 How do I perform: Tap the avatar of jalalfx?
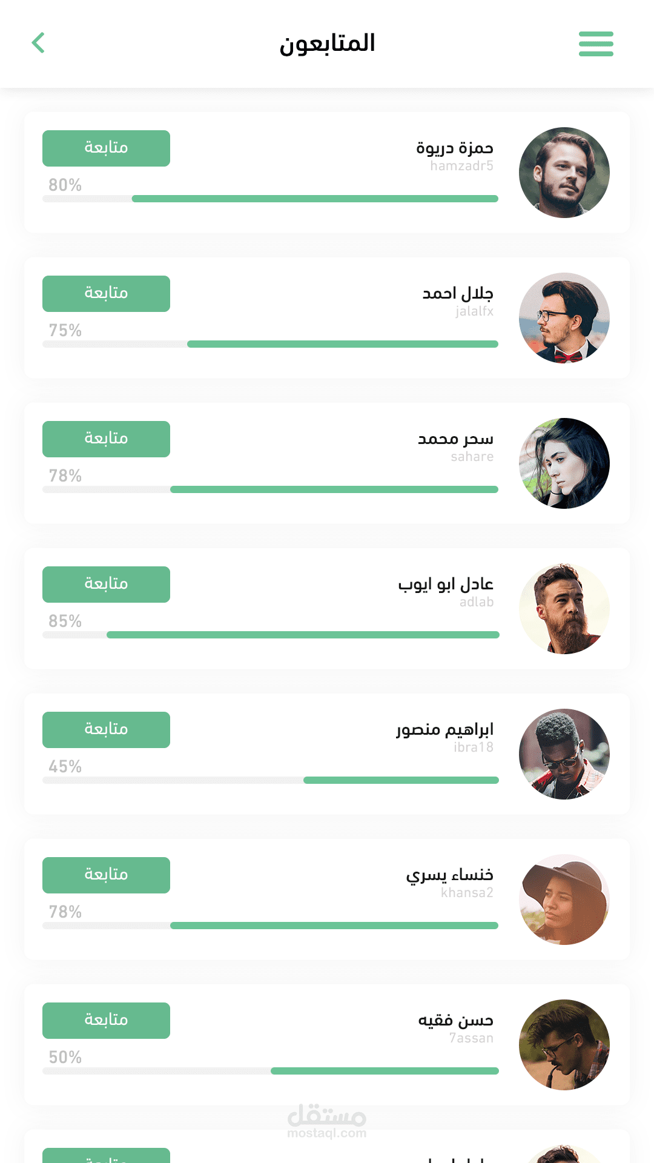pos(564,318)
